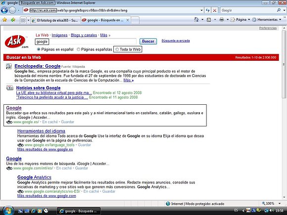Open Búsqueda avanzada link
The width and height of the screenshot is (287, 215).
176,41
